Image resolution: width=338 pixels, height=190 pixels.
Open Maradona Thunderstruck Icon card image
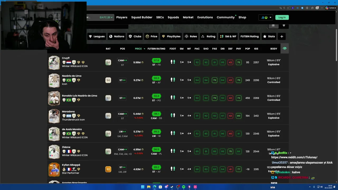(54, 116)
